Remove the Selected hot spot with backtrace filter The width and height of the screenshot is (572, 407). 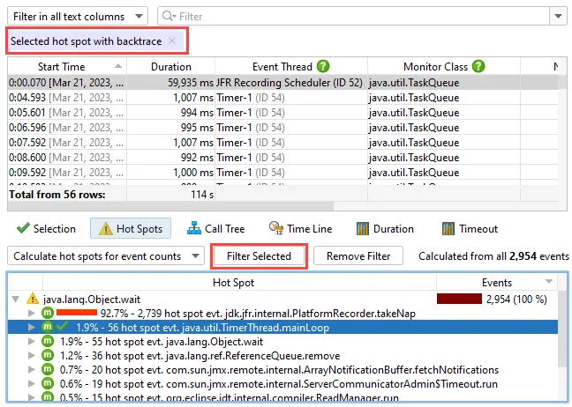click(x=172, y=41)
